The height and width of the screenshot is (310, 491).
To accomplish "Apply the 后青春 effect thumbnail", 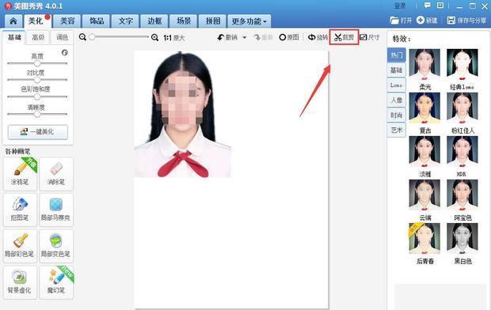I will point(424,238).
